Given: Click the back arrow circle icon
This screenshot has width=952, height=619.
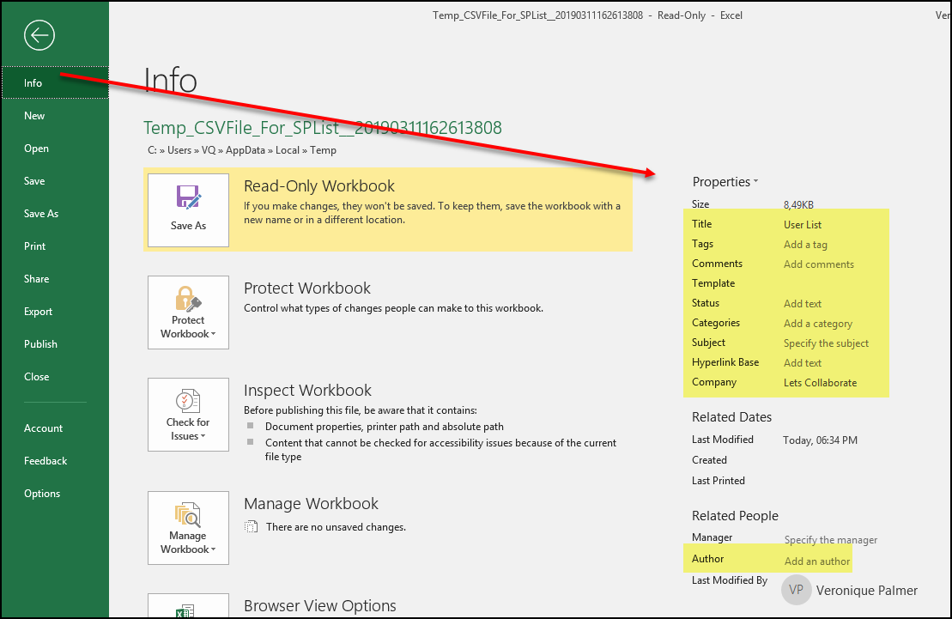Looking at the screenshot, I should [x=39, y=35].
